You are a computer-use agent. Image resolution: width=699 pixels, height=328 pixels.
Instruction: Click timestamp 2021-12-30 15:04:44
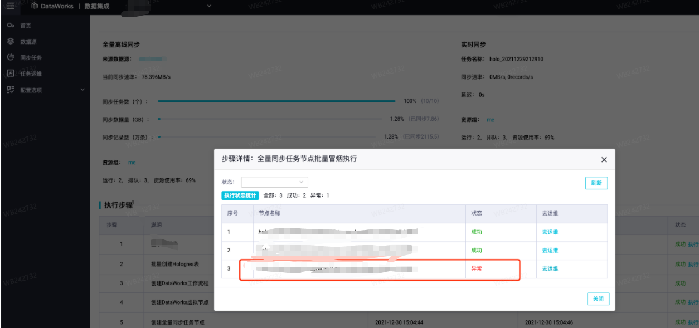400,322
